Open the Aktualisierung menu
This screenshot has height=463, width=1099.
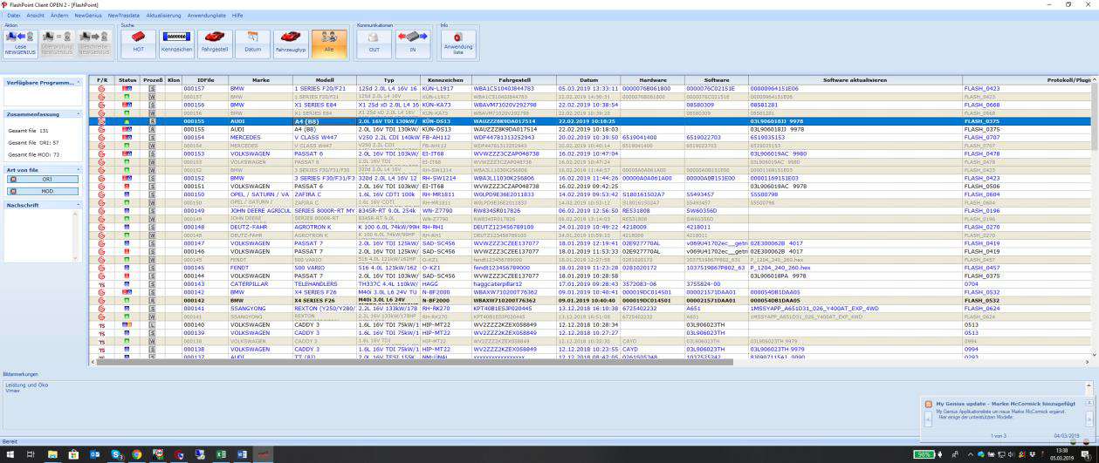coord(164,17)
